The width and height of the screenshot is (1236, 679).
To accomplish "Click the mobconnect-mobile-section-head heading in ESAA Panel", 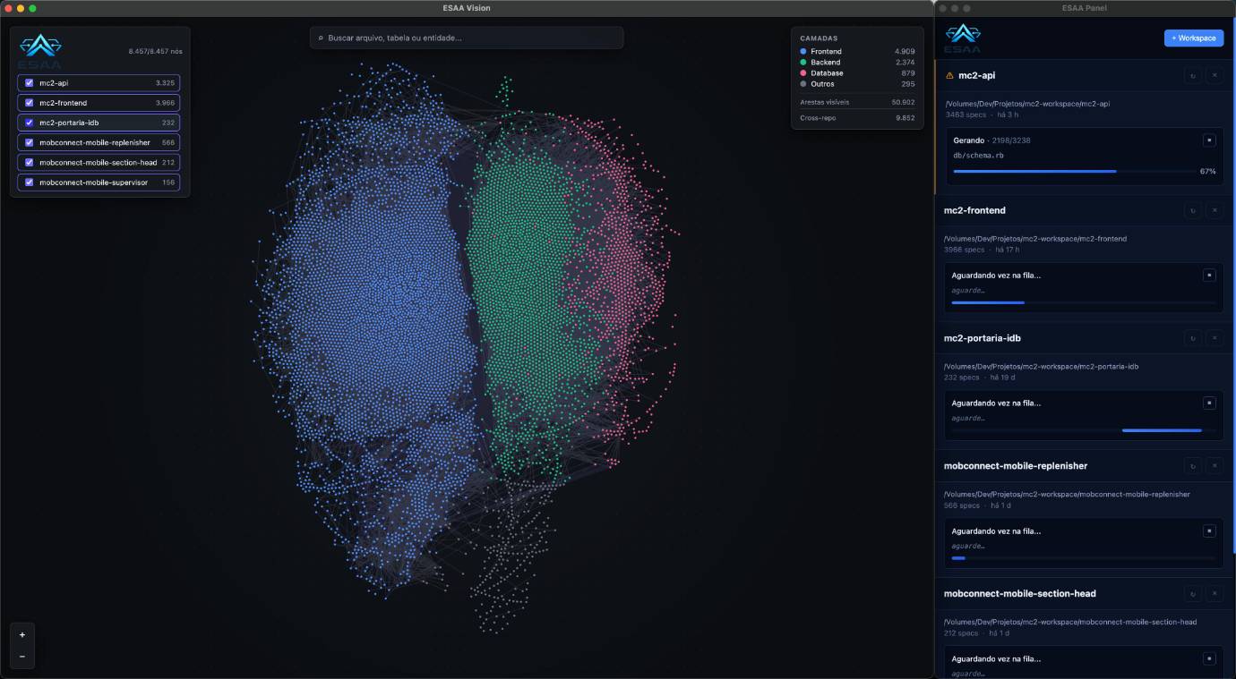I will 1020,594.
